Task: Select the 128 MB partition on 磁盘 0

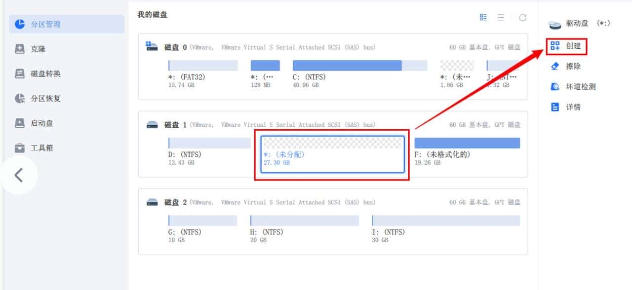Action: point(265,66)
